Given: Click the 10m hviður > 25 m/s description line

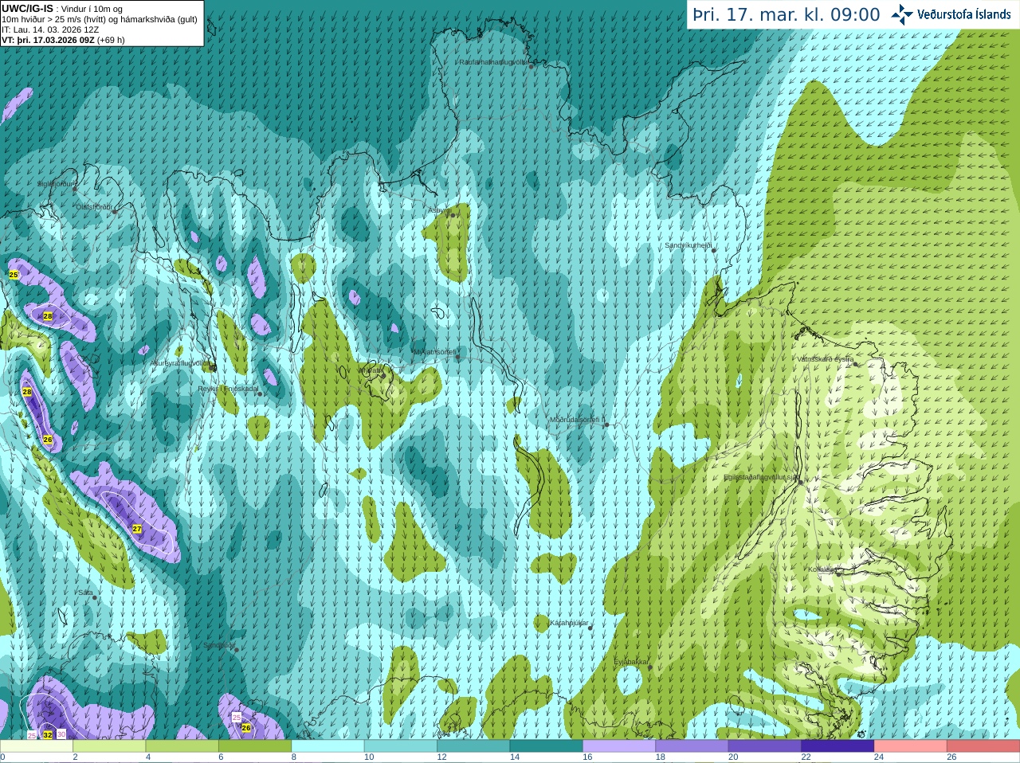Looking at the screenshot, I should [x=100, y=19].
